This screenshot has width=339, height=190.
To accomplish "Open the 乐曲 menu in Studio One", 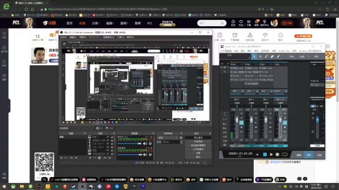I will click(x=236, y=51).
